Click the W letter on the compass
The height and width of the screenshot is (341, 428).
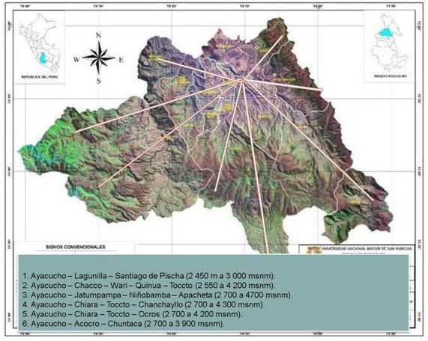(x=76, y=59)
